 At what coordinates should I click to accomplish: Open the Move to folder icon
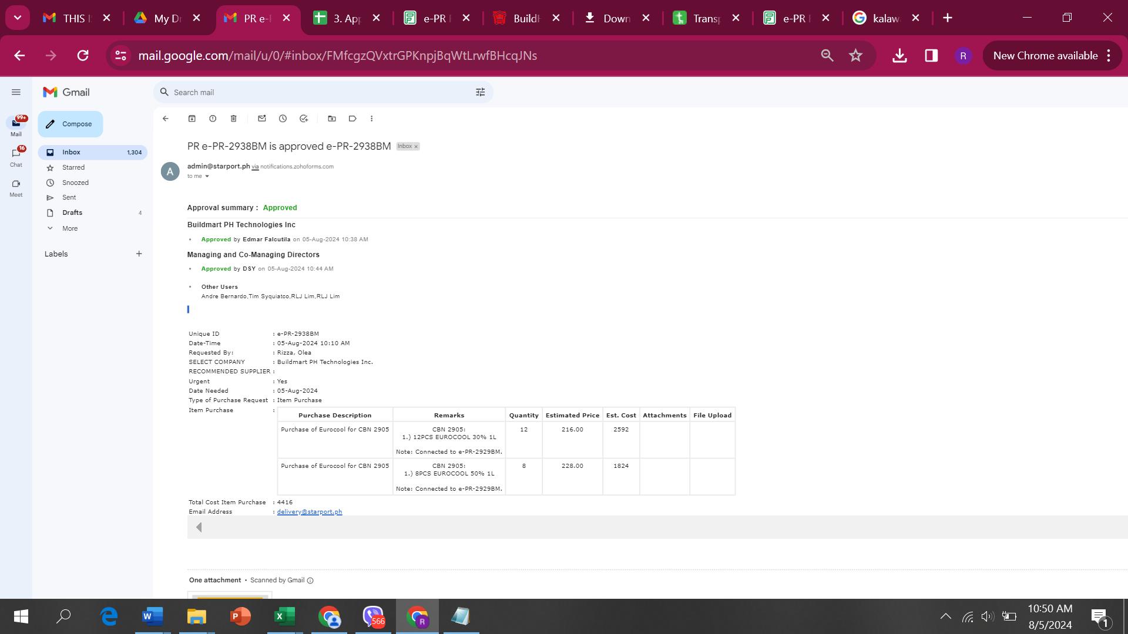332,119
